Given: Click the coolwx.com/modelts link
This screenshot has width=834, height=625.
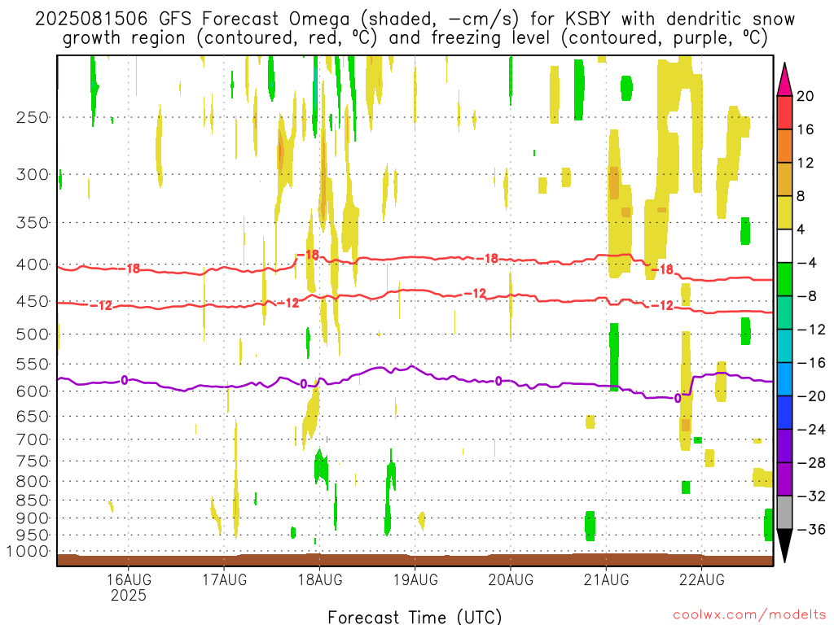Looking at the screenshot, I should pos(749,615).
